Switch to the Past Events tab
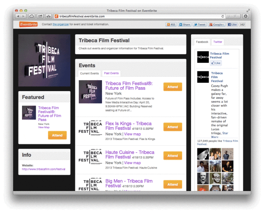 111,73
